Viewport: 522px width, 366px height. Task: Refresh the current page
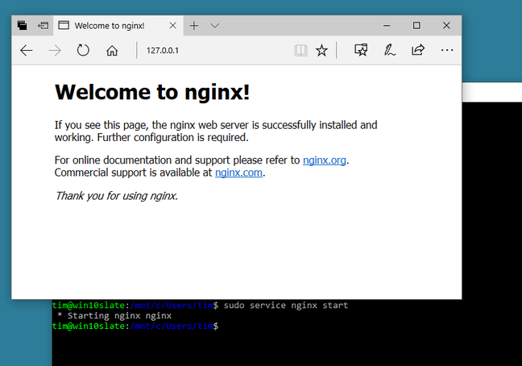[83, 51]
